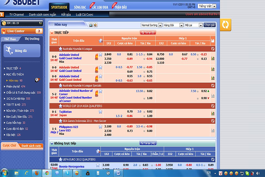Favorite the Bosnia-Herzegovina match star
Screen dimensions: 265x177
[98, 165]
